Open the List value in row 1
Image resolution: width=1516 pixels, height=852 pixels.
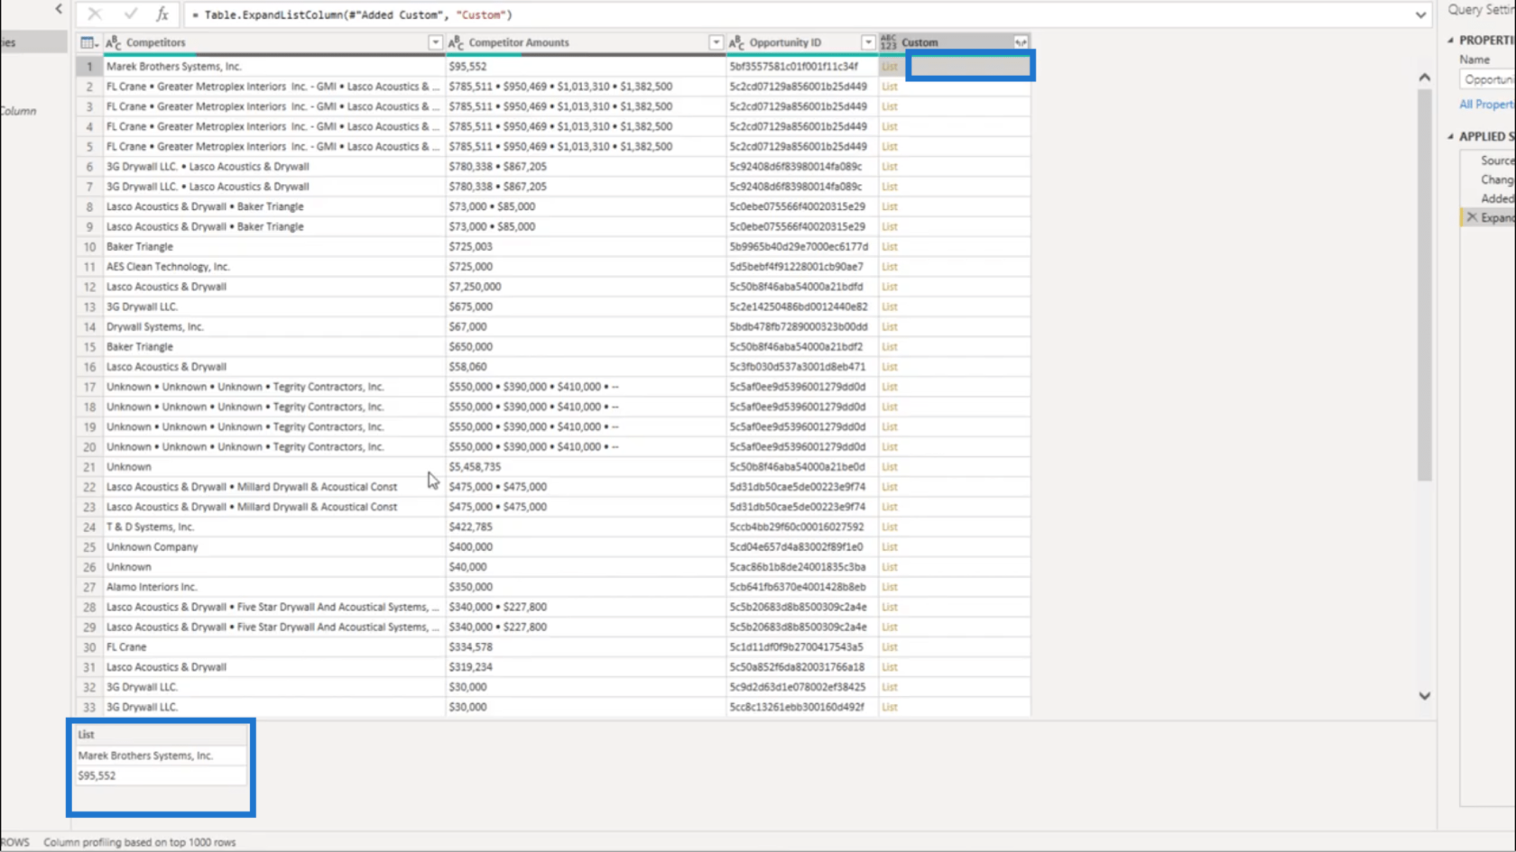890,67
